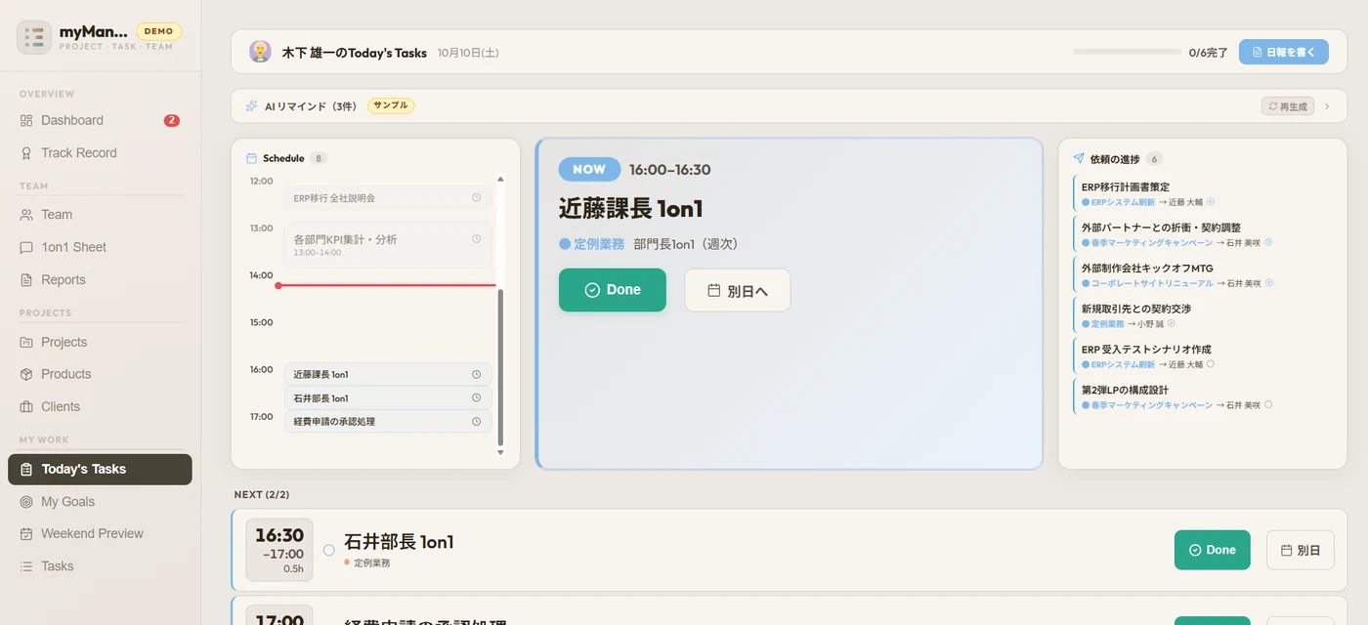Mark 近藤課長 1on1 as Done
The image size is (1368, 625).
pos(613,290)
